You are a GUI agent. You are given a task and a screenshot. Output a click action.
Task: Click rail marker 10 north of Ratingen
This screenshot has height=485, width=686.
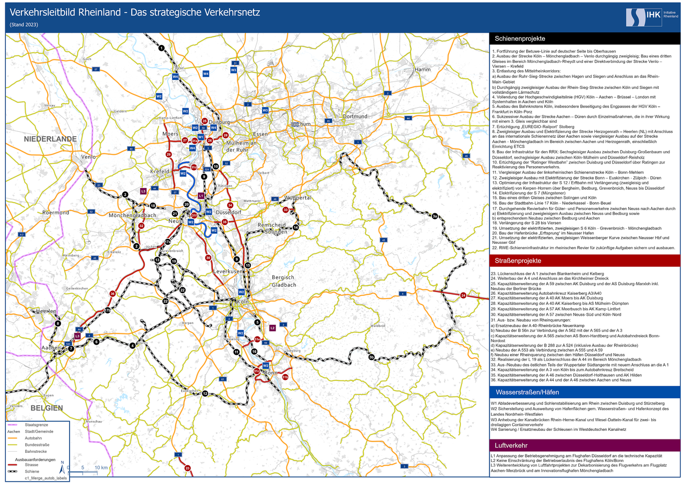[216, 167]
